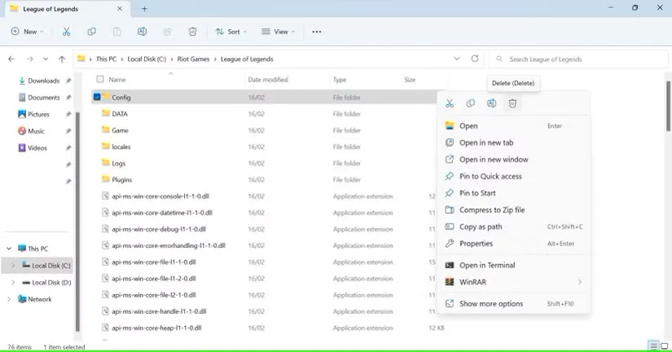Sort by the Name column header
The height and width of the screenshot is (352, 672).
click(117, 80)
